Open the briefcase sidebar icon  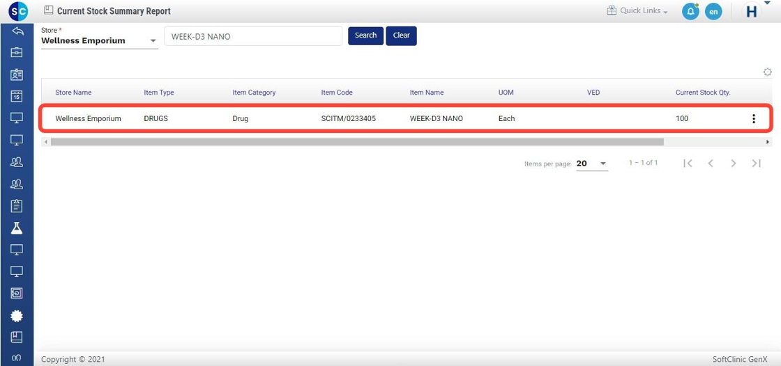[x=17, y=52]
